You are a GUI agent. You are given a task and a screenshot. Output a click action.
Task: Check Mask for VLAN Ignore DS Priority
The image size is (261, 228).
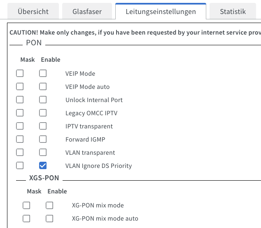pos(20,165)
